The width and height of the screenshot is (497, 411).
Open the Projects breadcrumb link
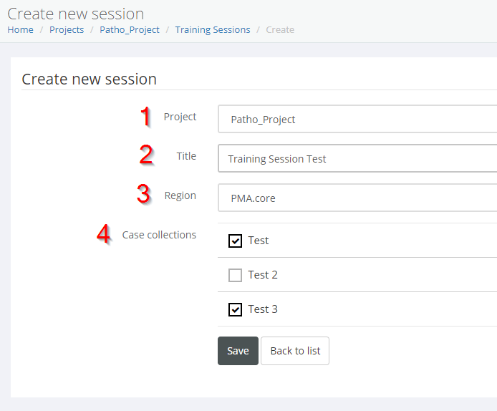pyautogui.click(x=67, y=29)
